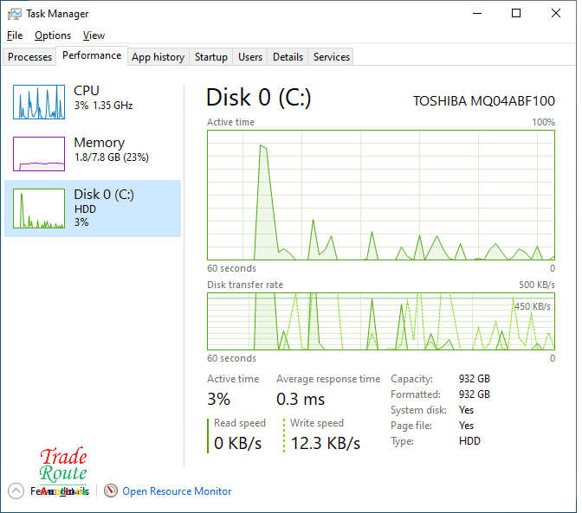Image resolution: width=582 pixels, height=513 pixels.
Task: Open the Details tab
Action: (x=288, y=57)
